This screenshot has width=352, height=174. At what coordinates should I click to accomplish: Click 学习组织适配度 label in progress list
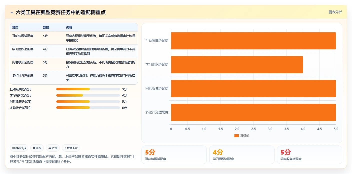click(20, 95)
